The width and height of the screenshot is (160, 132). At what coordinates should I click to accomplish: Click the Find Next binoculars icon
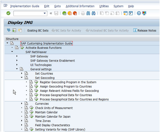(94, 13)
